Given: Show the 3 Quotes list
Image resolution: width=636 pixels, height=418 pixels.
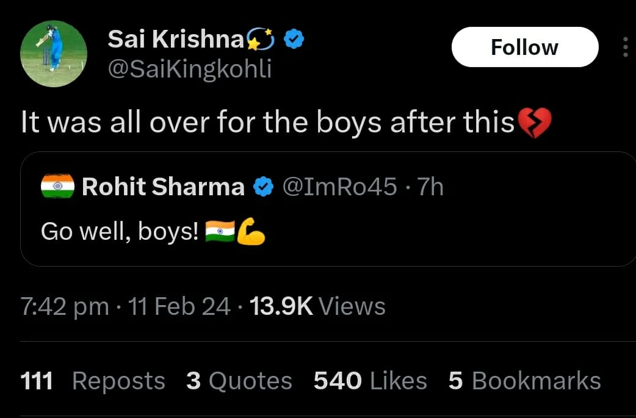Looking at the screenshot, I should (239, 381).
